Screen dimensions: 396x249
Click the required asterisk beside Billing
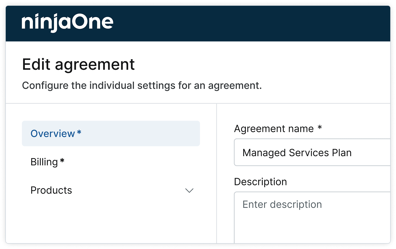[61, 161]
